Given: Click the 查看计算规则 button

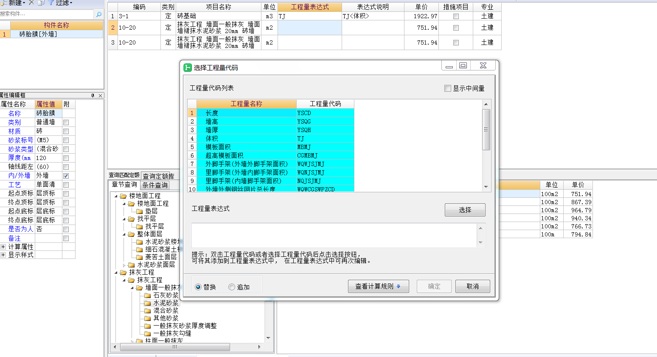Looking at the screenshot, I should [379, 287].
